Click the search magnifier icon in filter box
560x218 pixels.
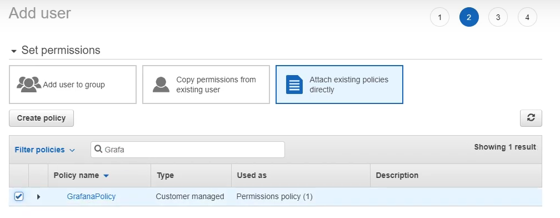coord(98,150)
